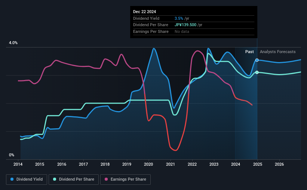Click the 2024 x-axis label
307x190 pixels.
236,164
